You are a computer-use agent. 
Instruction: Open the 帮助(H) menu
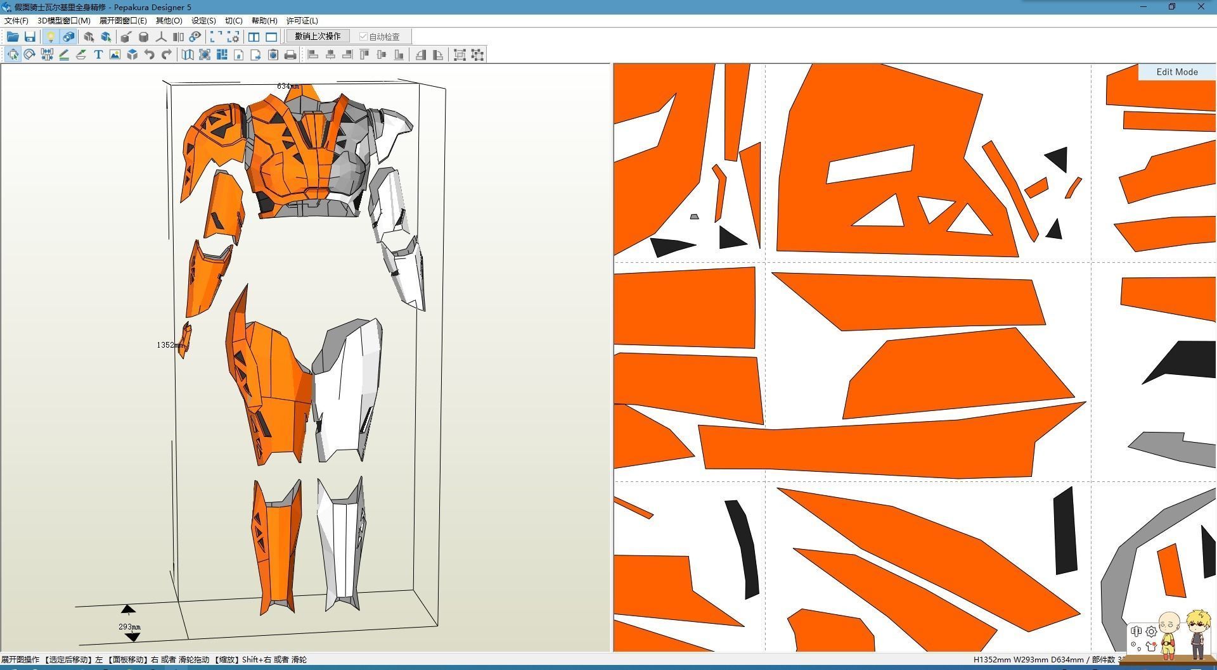pyautogui.click(x=264, y=20)
